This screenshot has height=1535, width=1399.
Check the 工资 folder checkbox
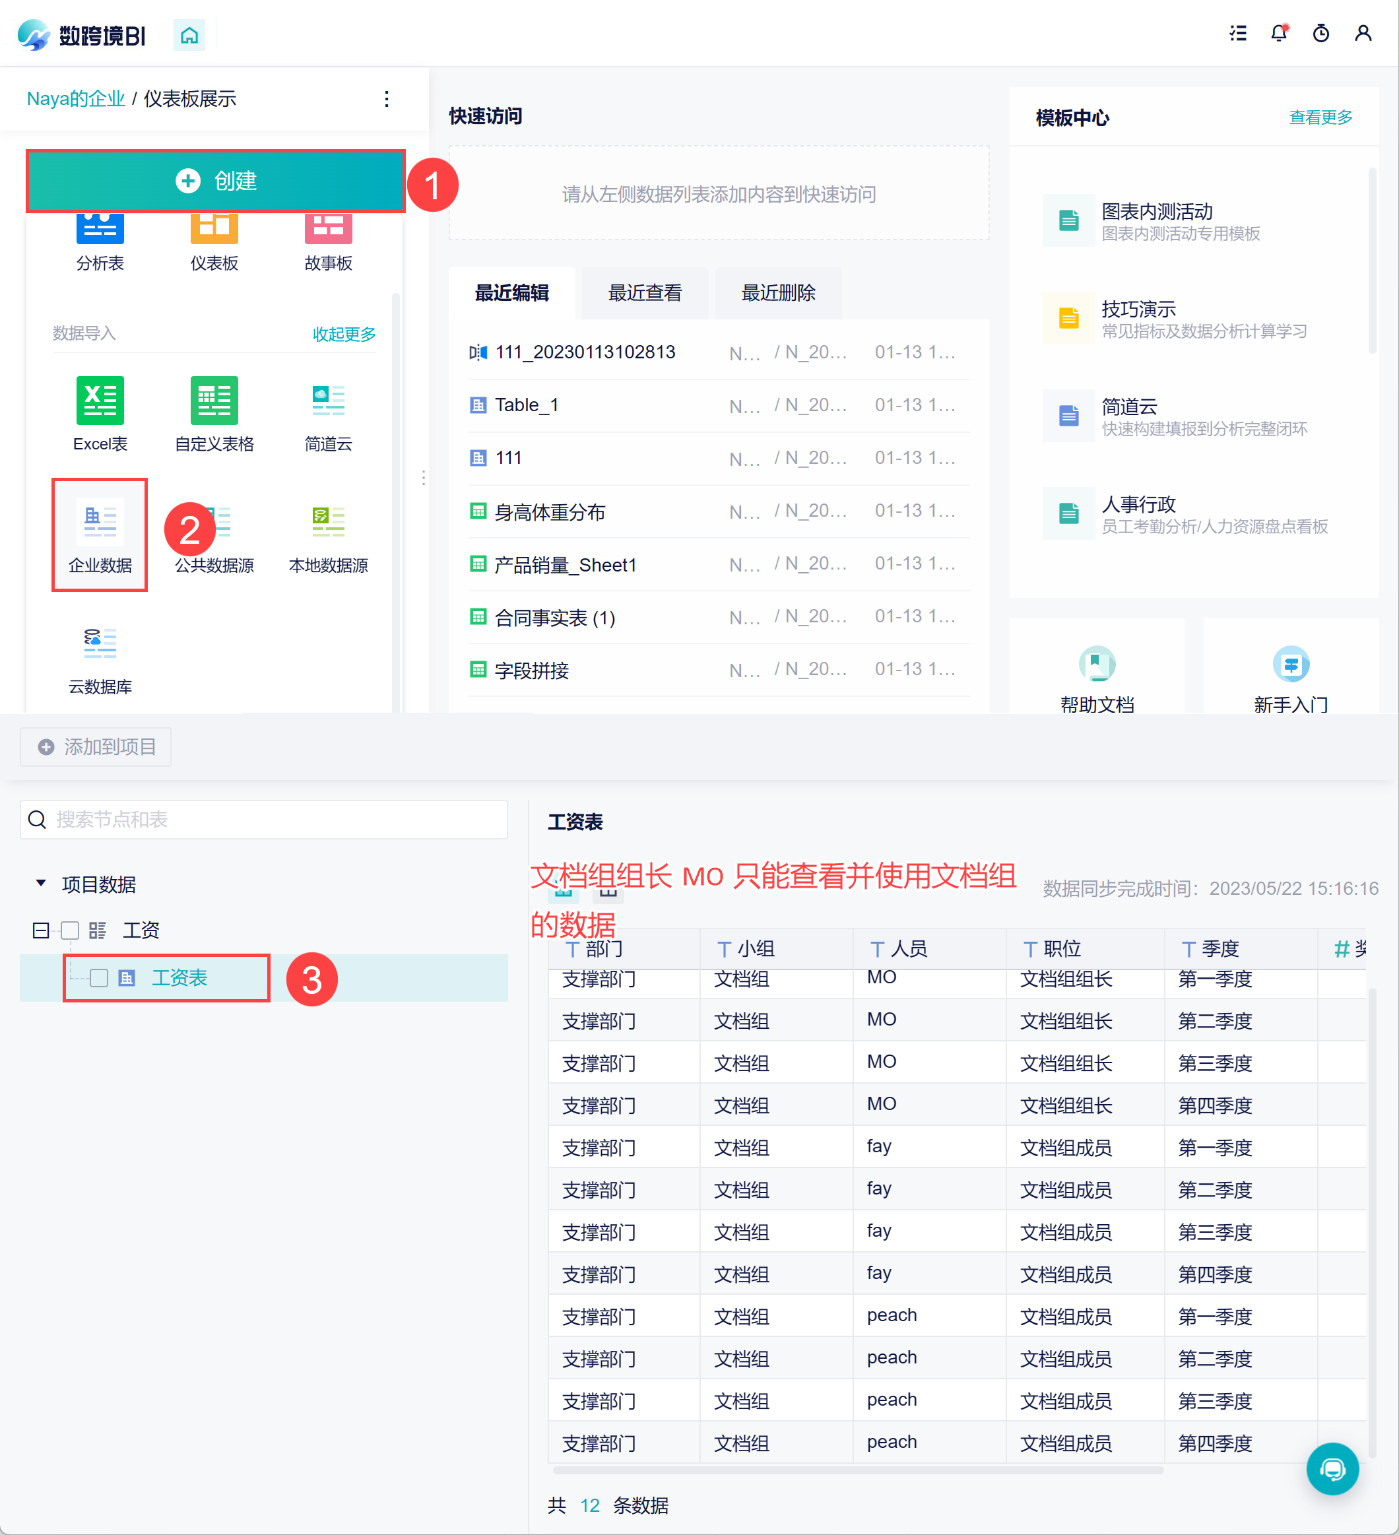tap(70, 930)
